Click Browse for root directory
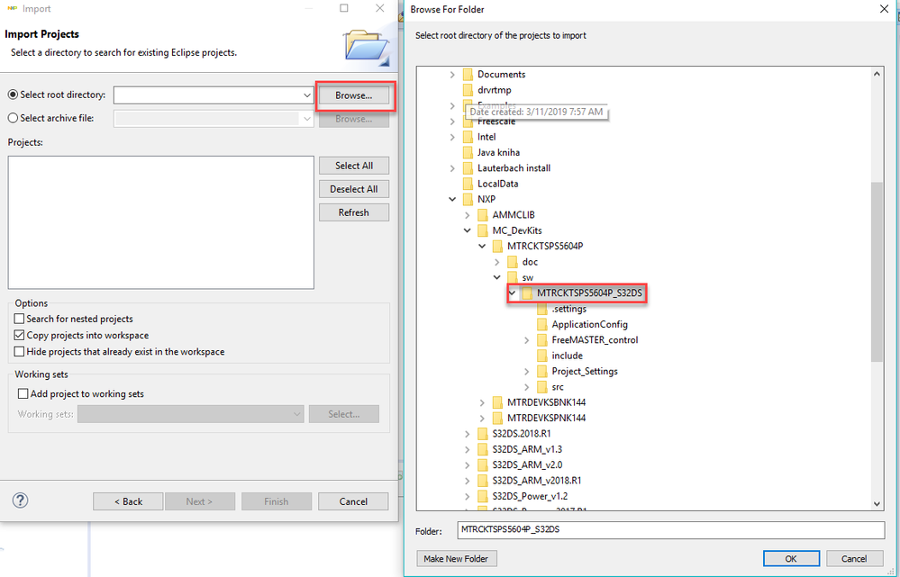This screenshot has width=900, height=577. click(x=354, y=95)
